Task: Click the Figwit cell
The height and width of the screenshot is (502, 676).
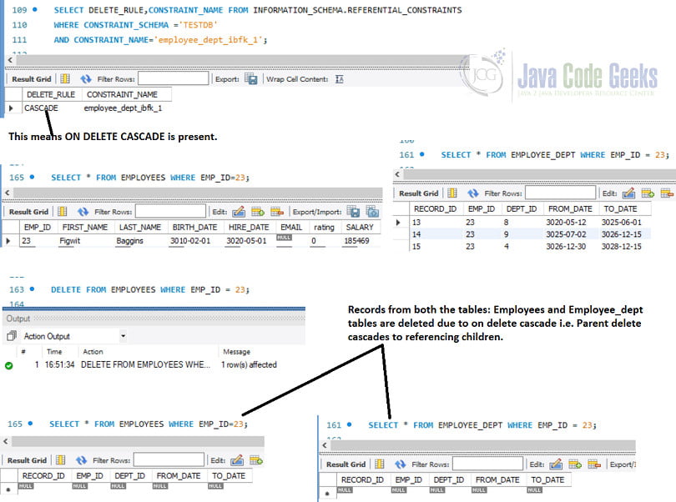Action: pos(70,240)
